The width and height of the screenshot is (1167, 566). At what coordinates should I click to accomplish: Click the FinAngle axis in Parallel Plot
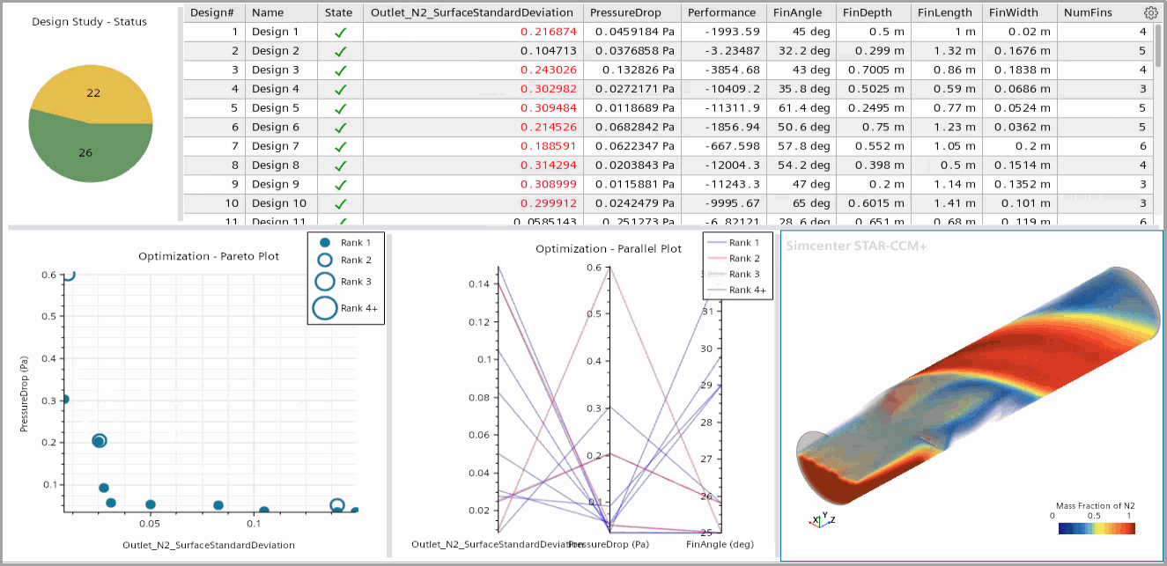coord(720,396)
